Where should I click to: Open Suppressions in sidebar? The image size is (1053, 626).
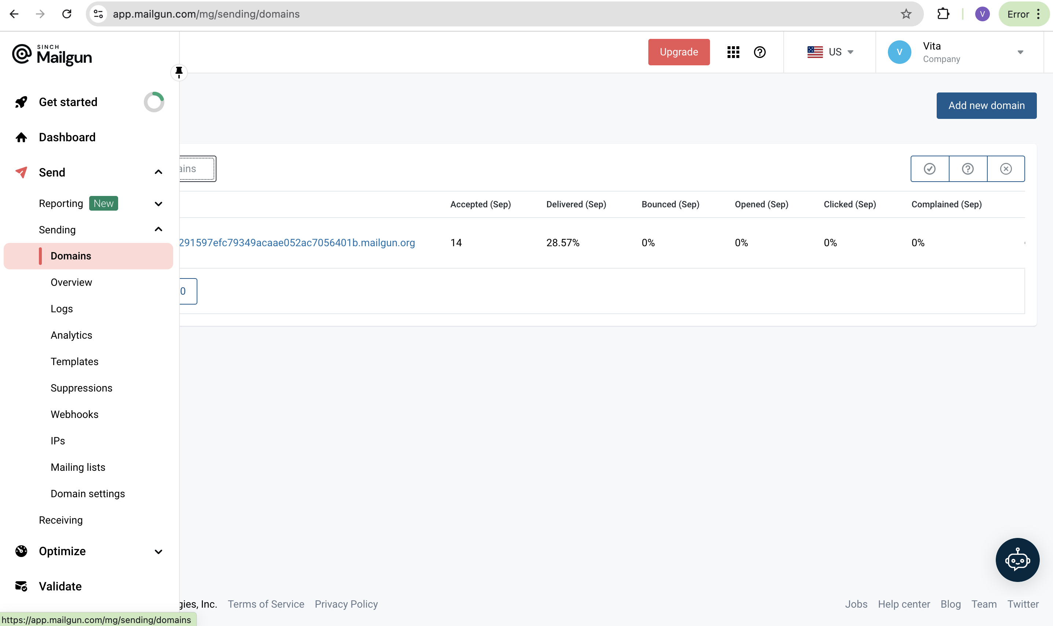click(81, 387)
